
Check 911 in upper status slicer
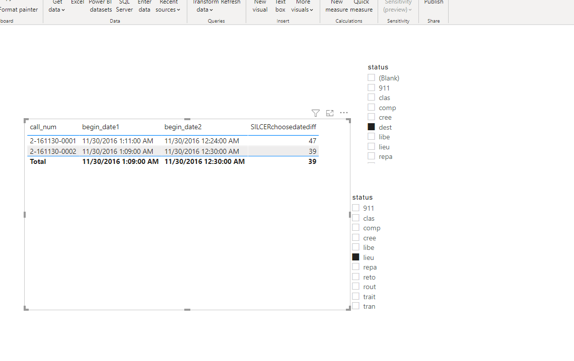[371, 87]
